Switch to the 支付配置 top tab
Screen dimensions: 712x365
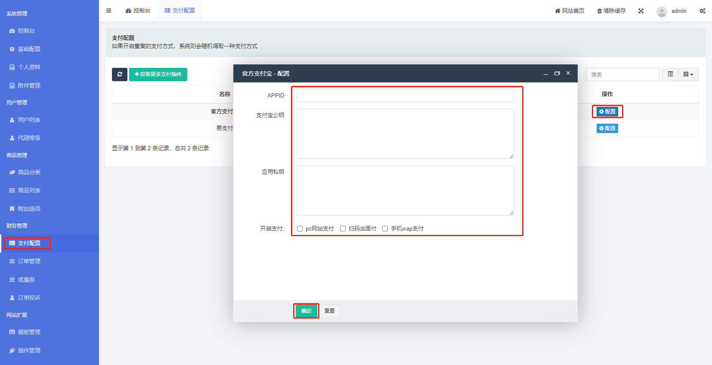pyautogui.click(x=180, y=11)
